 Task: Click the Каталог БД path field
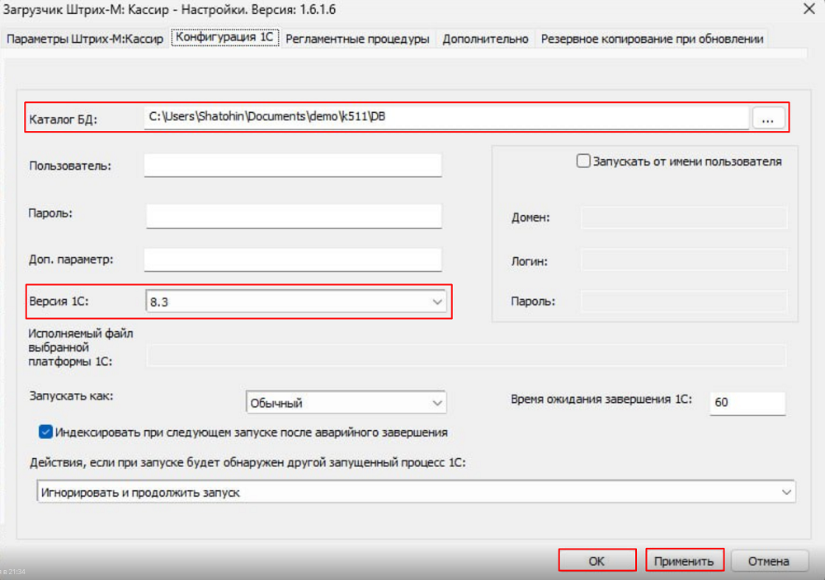pyautogui.click(x=446, y=117)
